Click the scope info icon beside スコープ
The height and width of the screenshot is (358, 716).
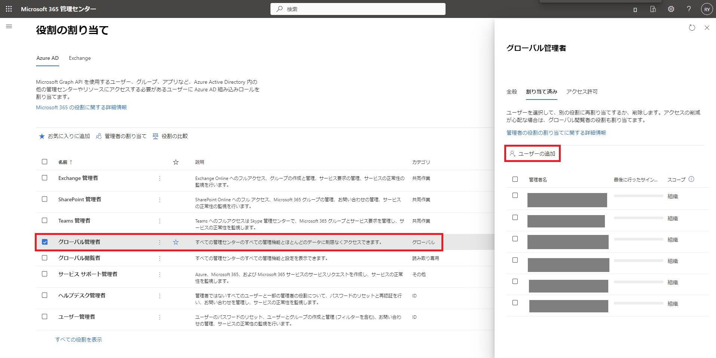pyautogui.click(x=691, y=179)
